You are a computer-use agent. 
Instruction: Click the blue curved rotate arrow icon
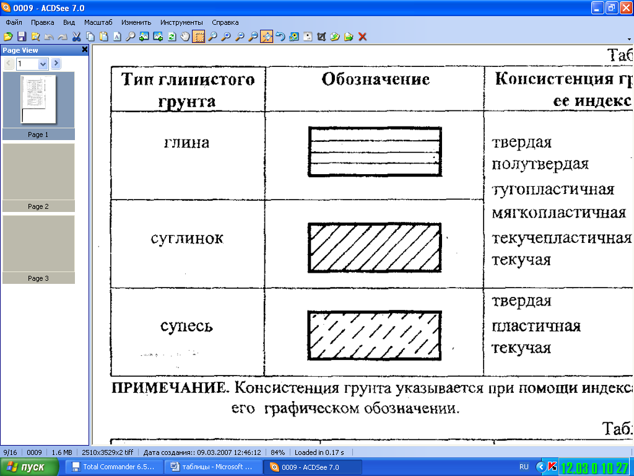click(x=280, y=37)
